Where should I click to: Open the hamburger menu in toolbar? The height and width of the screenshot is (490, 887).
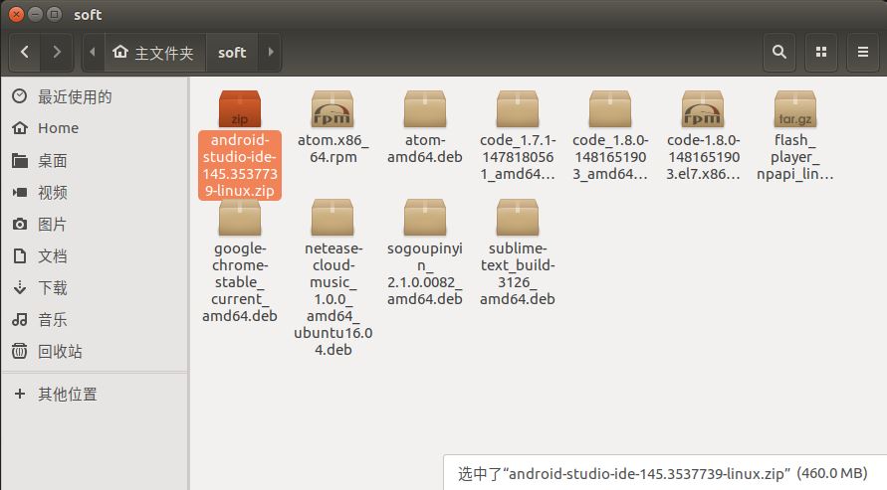tap(863, 52)
